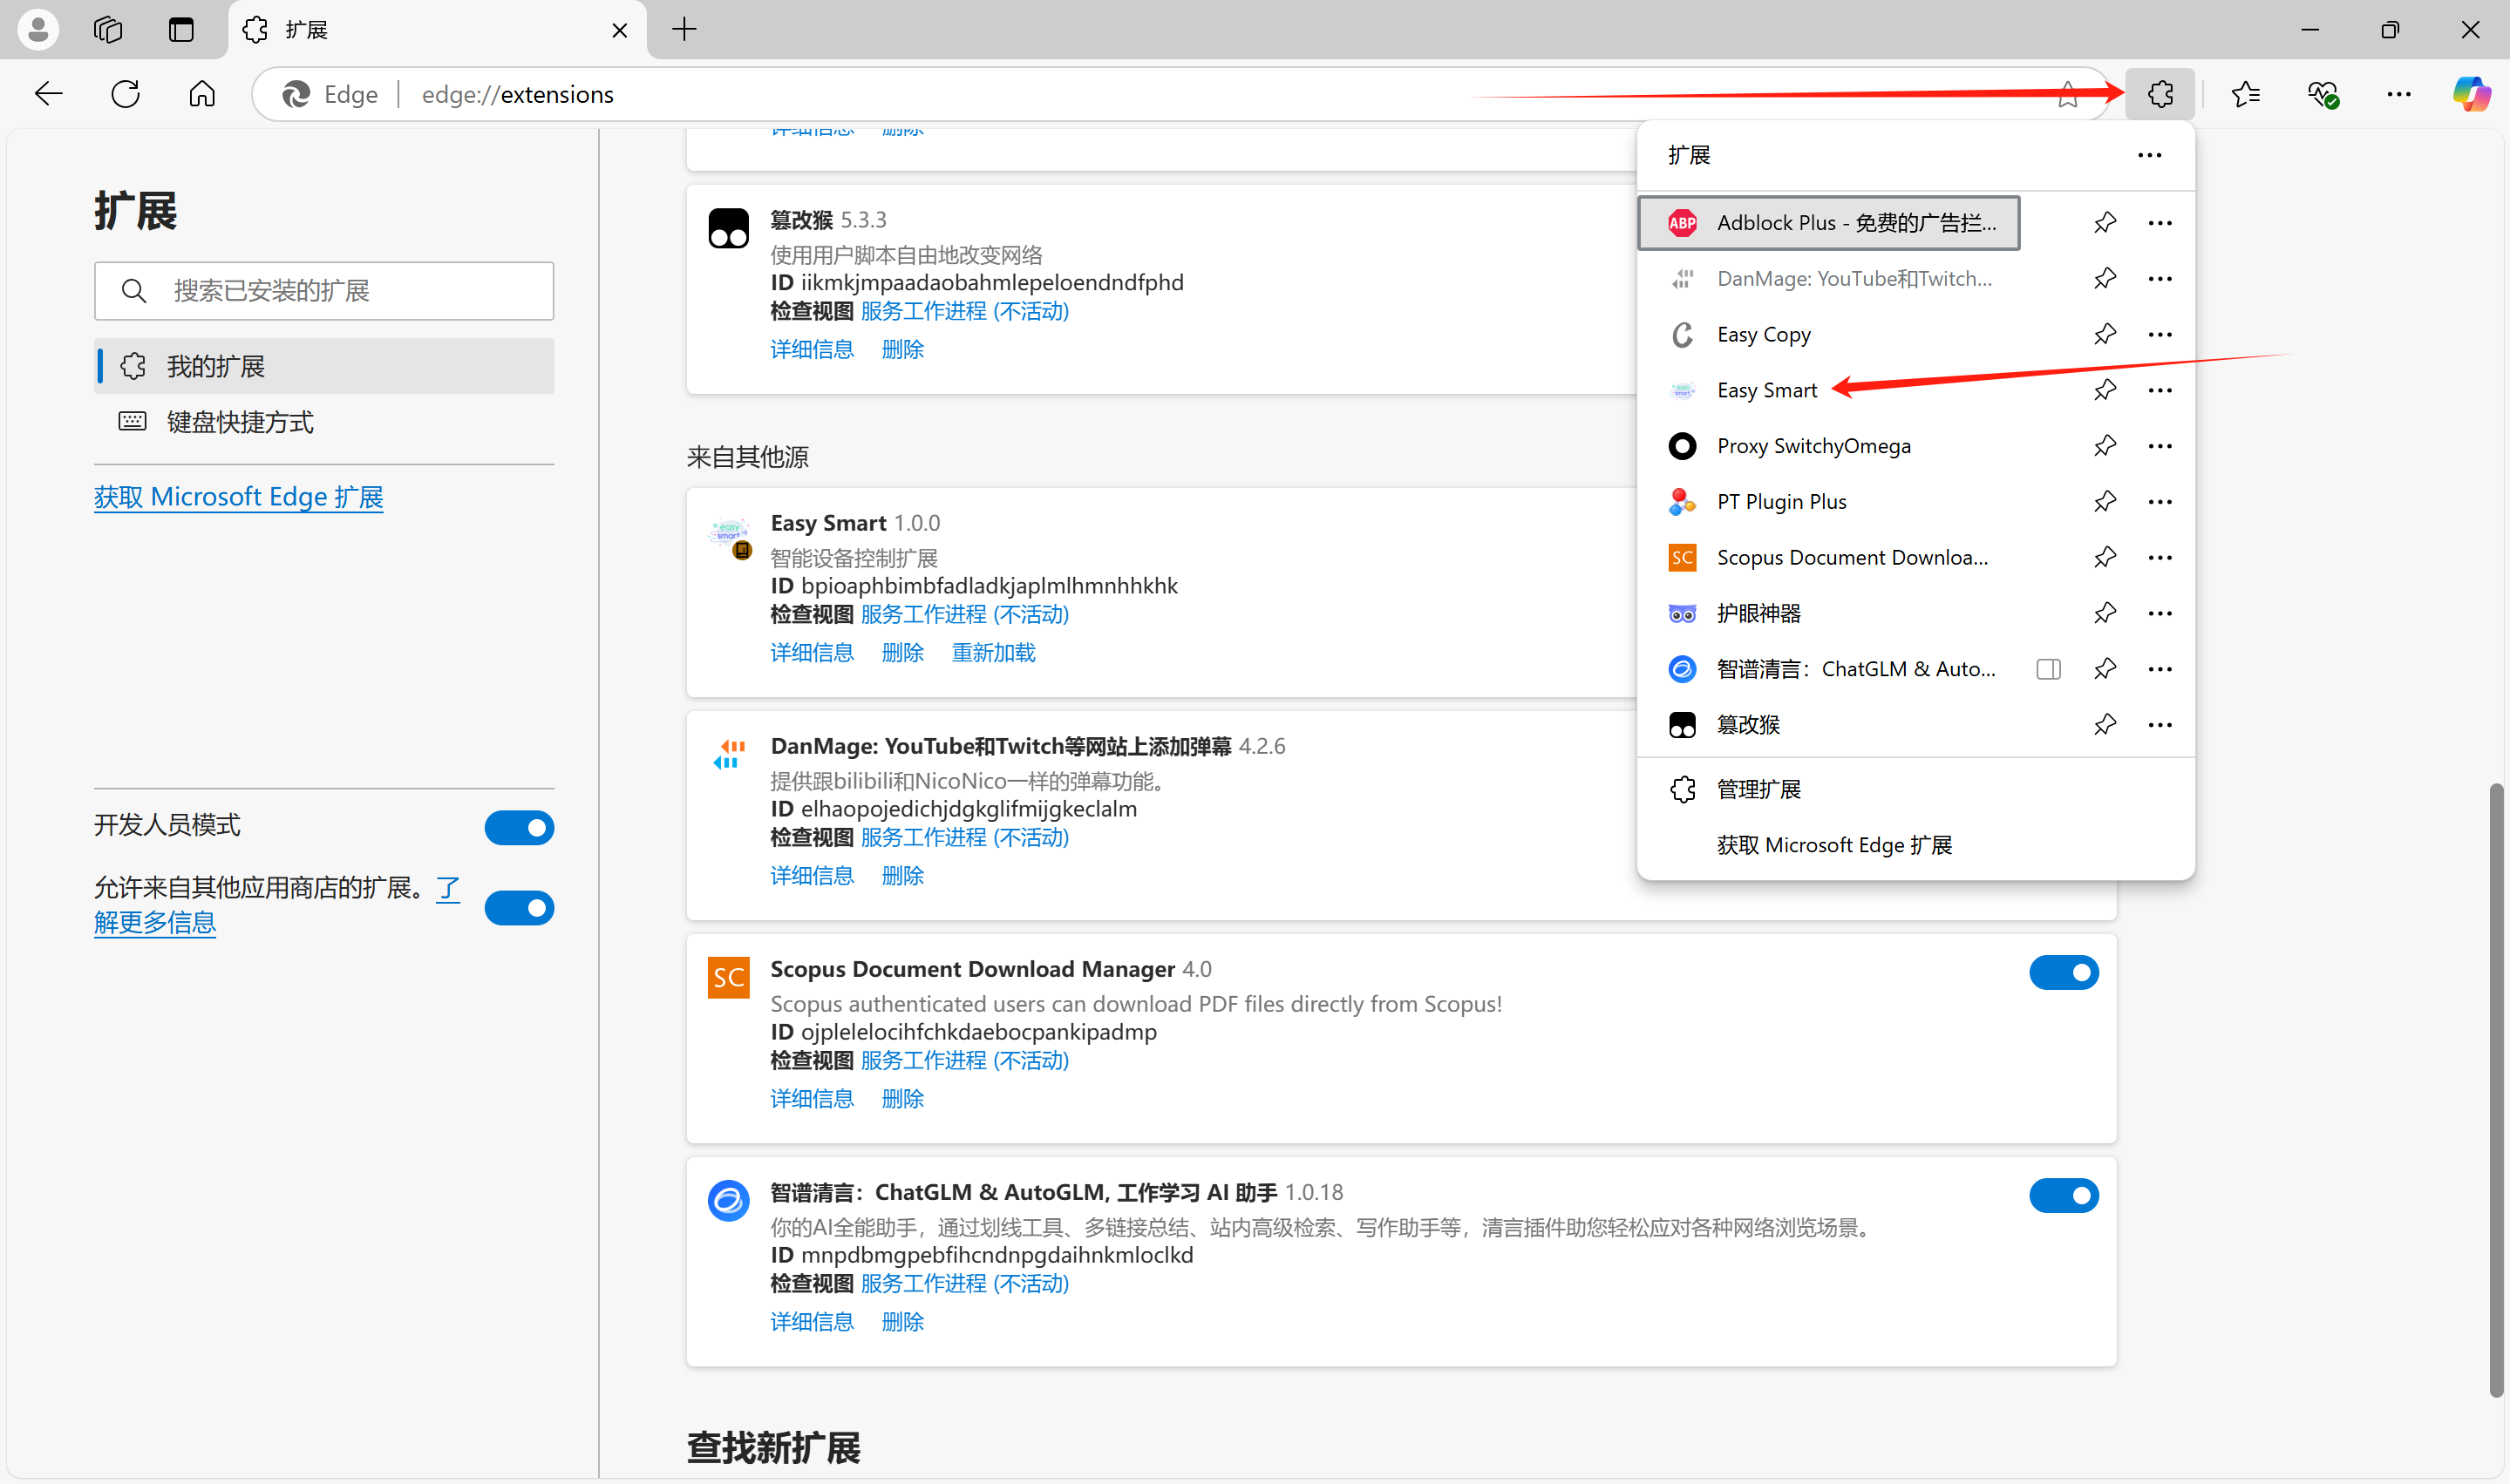This screenshot has height=1484, width=2510.
Task: Open more actions for PT Plugin Plus
Action: [x=2160, y=501]
